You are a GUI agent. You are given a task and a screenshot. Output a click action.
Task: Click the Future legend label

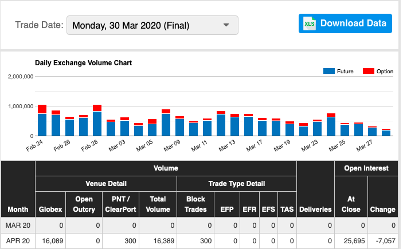346,72
